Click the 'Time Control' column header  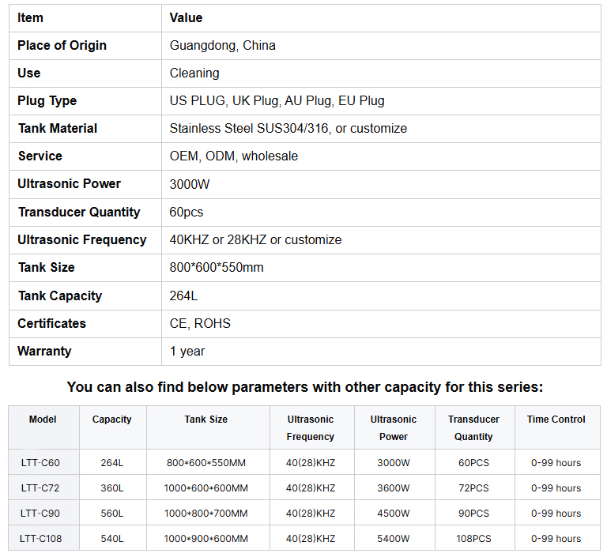(x=556, y=420)
